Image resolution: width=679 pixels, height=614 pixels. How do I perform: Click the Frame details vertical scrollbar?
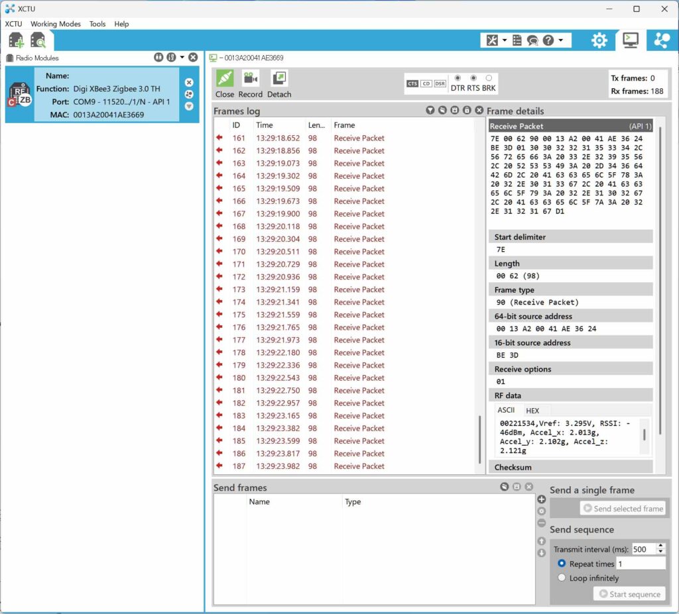[x=660, y=280]
